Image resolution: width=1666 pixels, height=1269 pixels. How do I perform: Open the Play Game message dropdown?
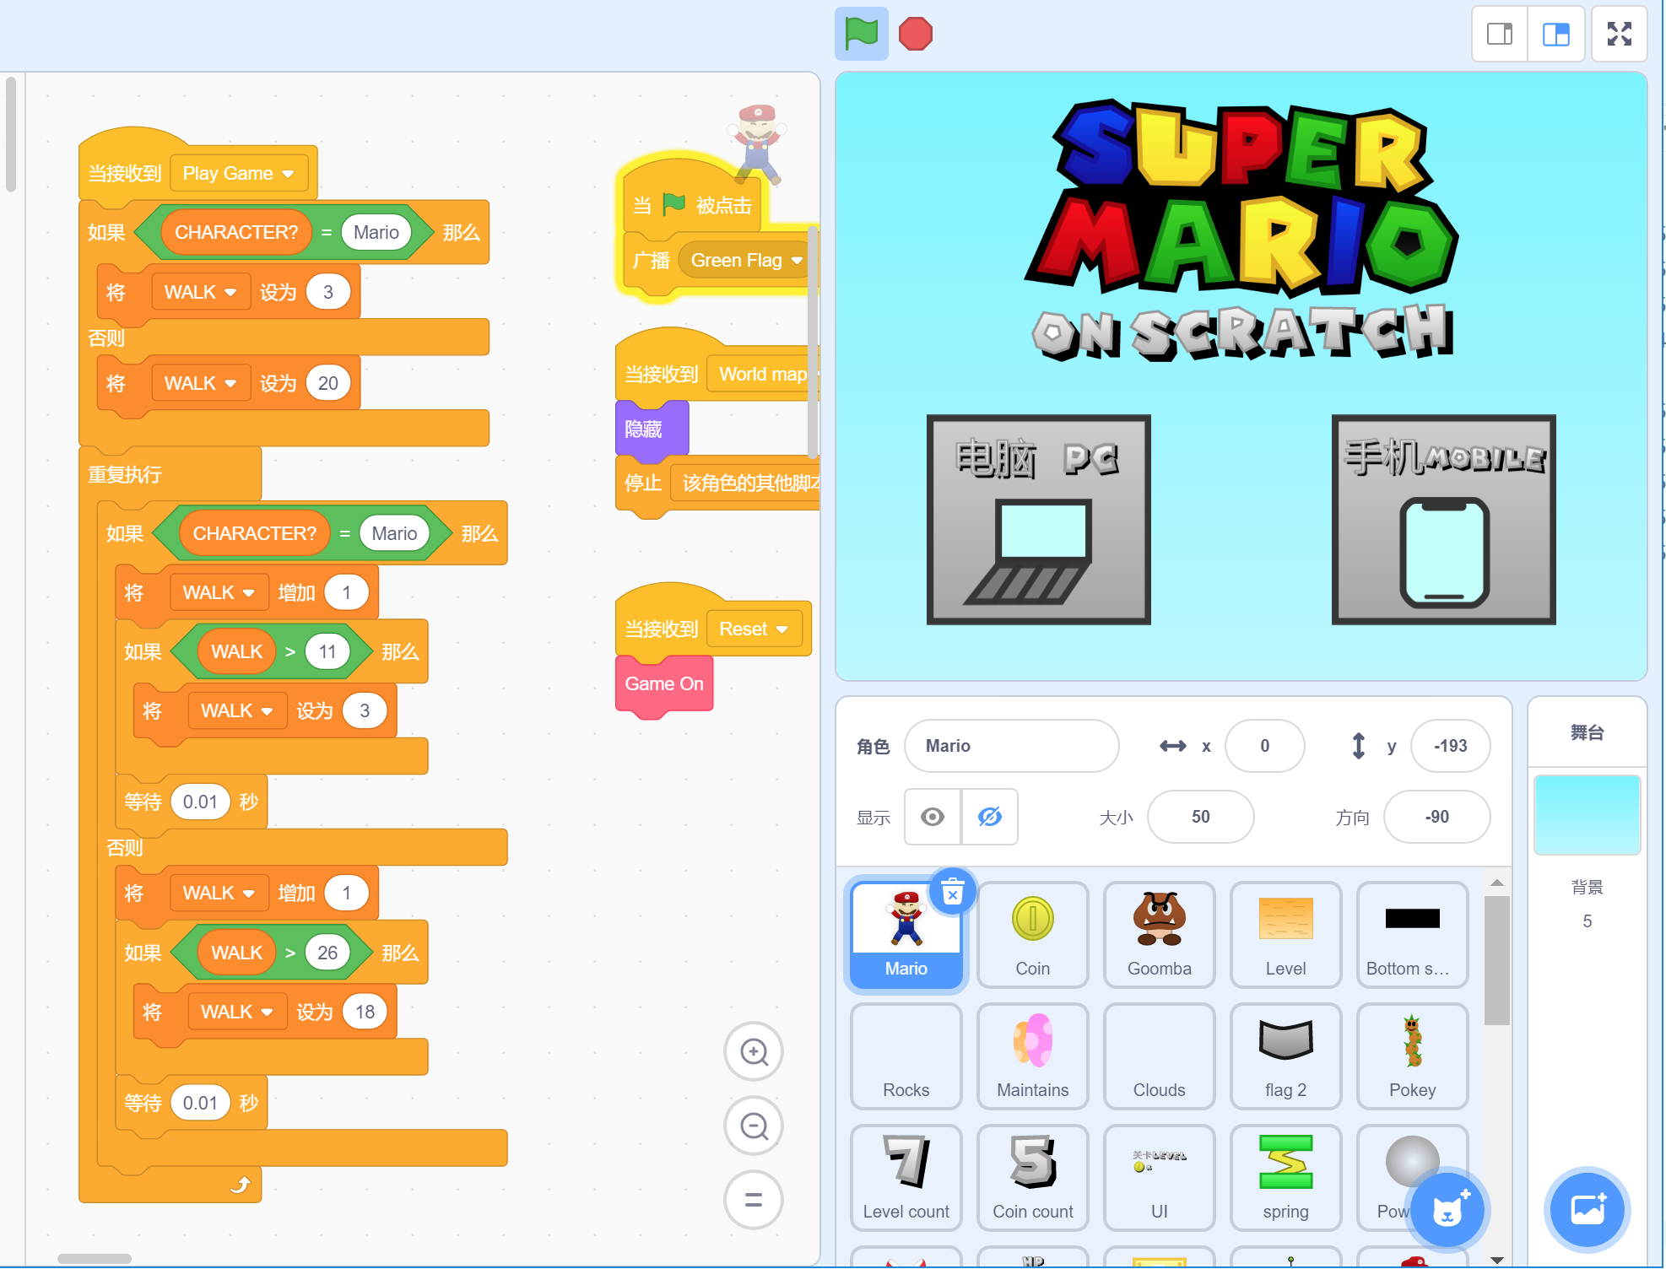pos(239,173)
